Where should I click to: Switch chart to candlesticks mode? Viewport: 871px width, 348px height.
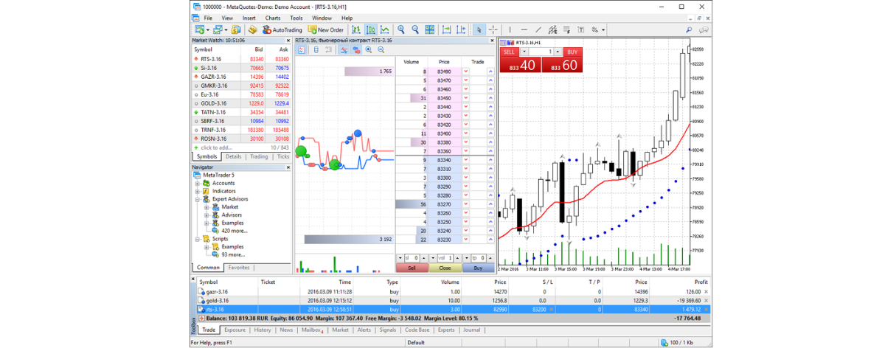(371, 30)
